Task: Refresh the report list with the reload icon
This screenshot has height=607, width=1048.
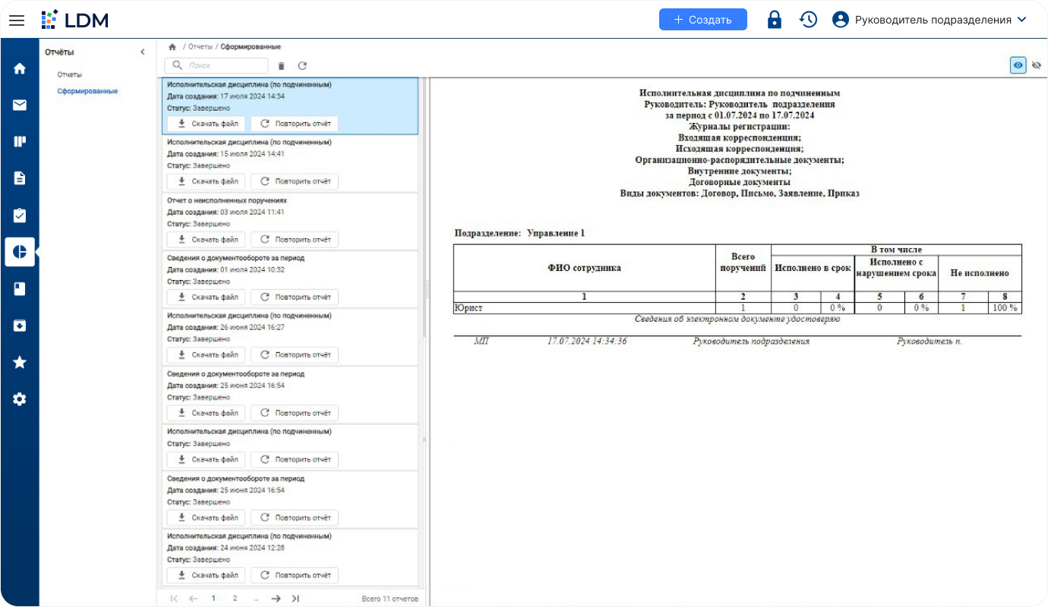Action: pyautogui.click(x=302, y=65)
